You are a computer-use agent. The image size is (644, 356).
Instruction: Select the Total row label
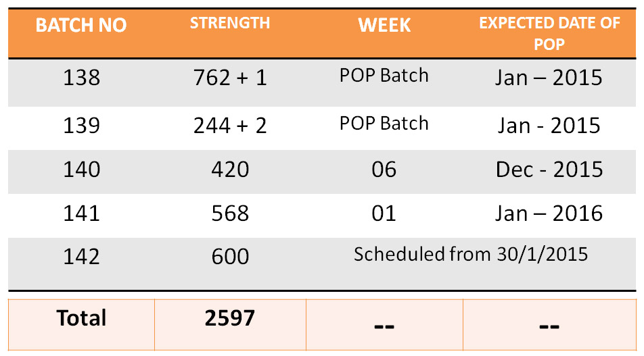tap(81, 317)
